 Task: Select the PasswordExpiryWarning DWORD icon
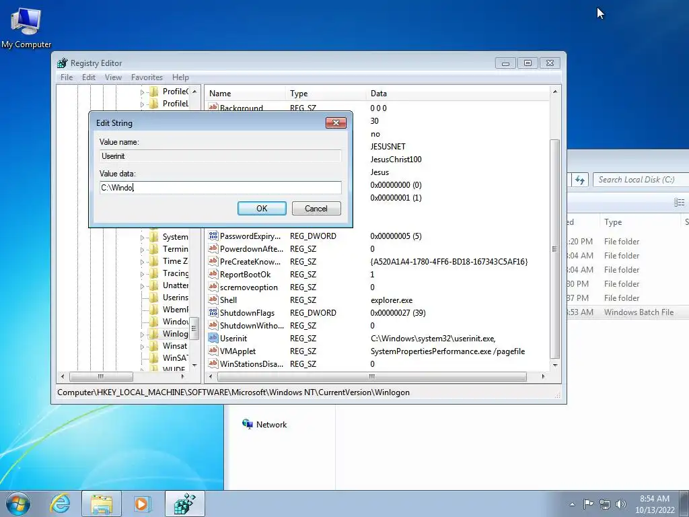tap(213, 236)
